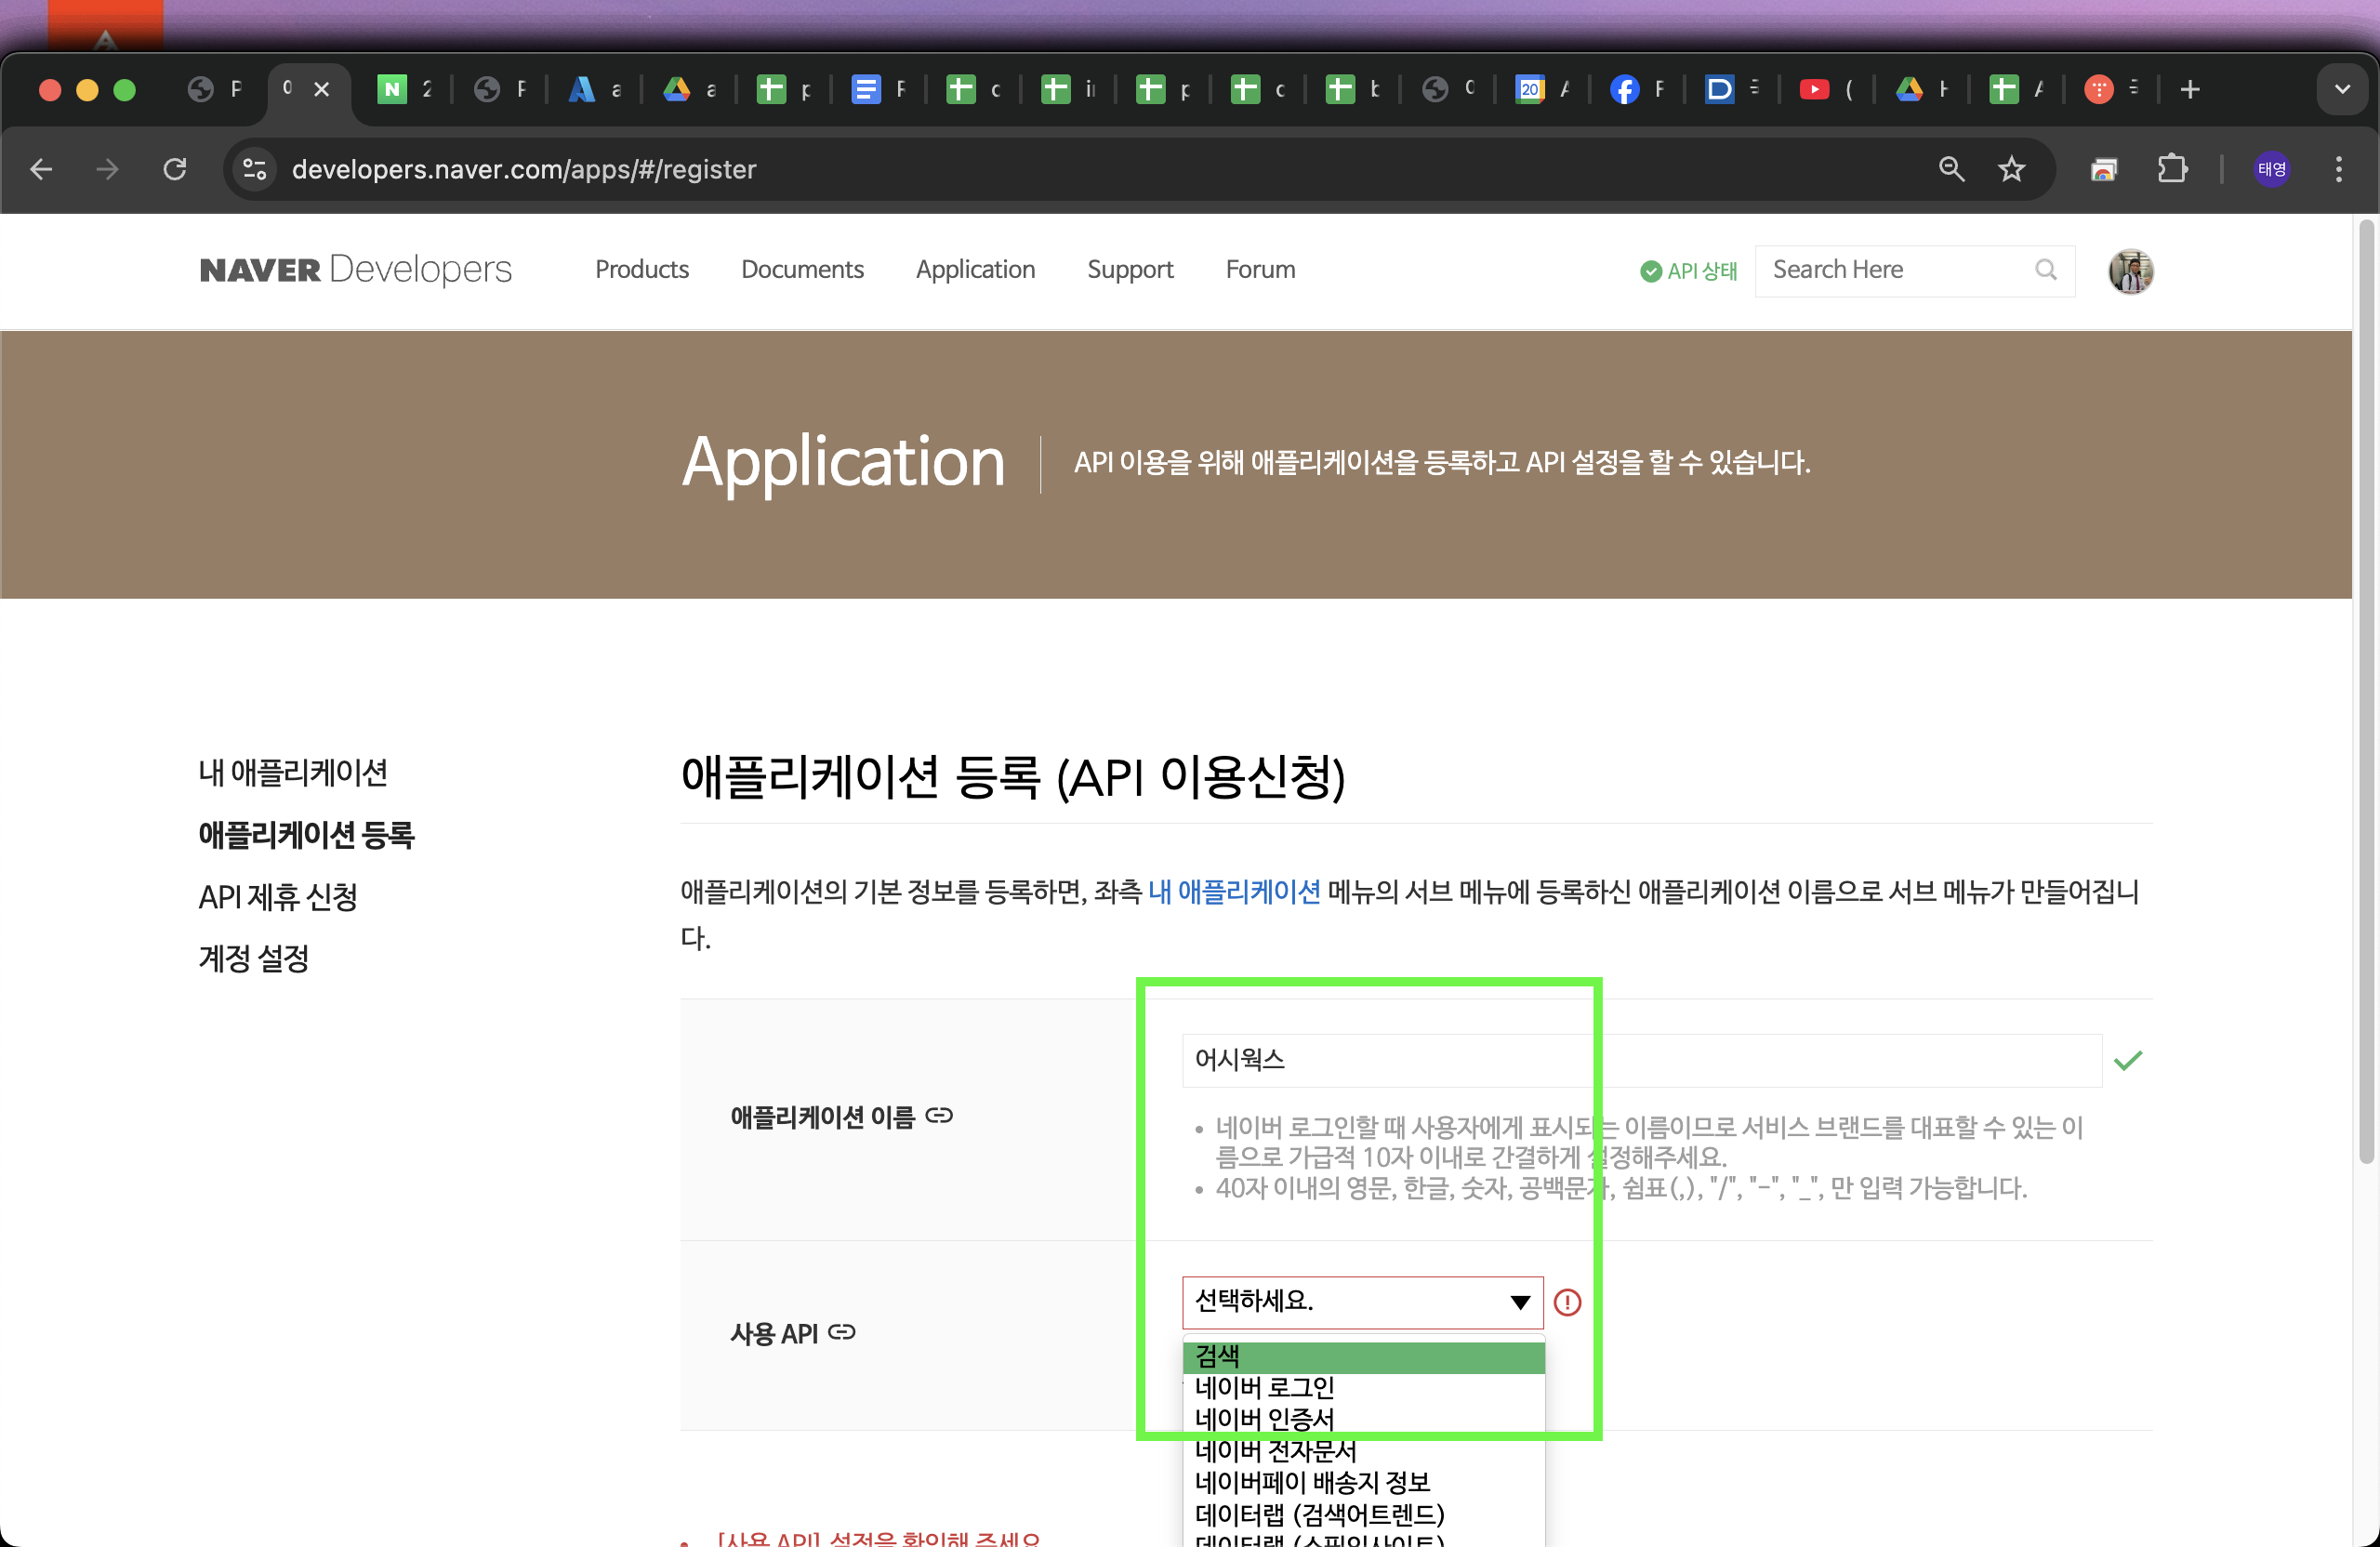Open 계정 설정 in the sidebar
Image resolution: width=2380 pixels, height=1547 pixels.
[x=254, y=959]
